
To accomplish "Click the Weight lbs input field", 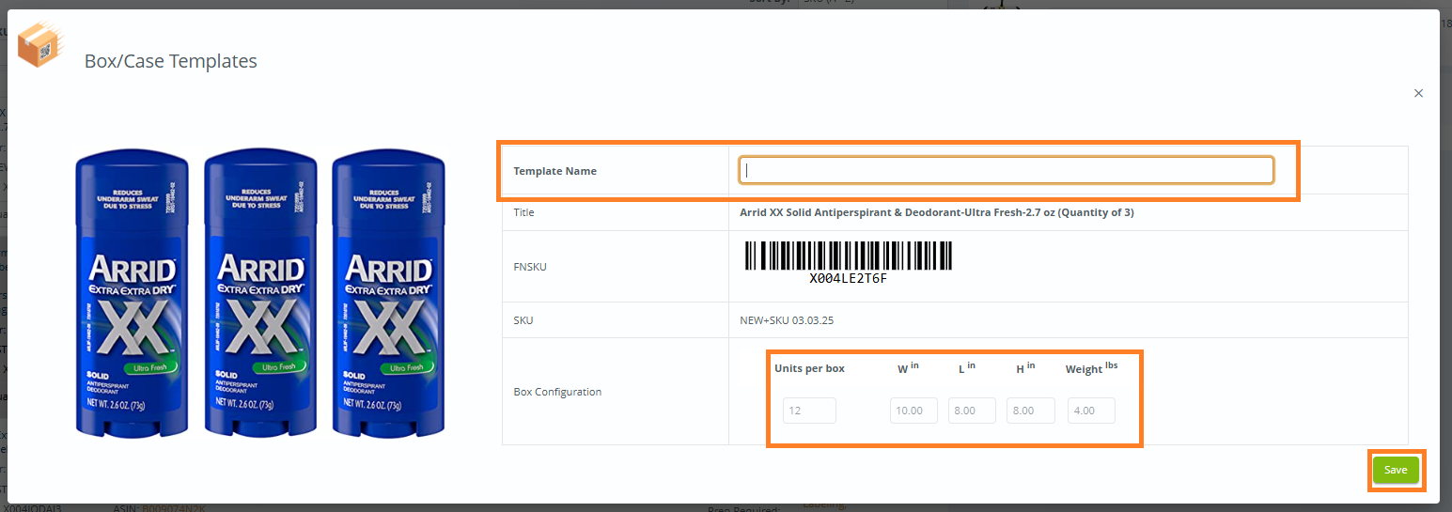I will tap(1091, 411).
